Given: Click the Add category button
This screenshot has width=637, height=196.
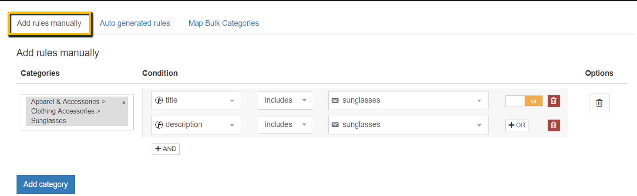Looking at the screenshot, I should 45,184.
